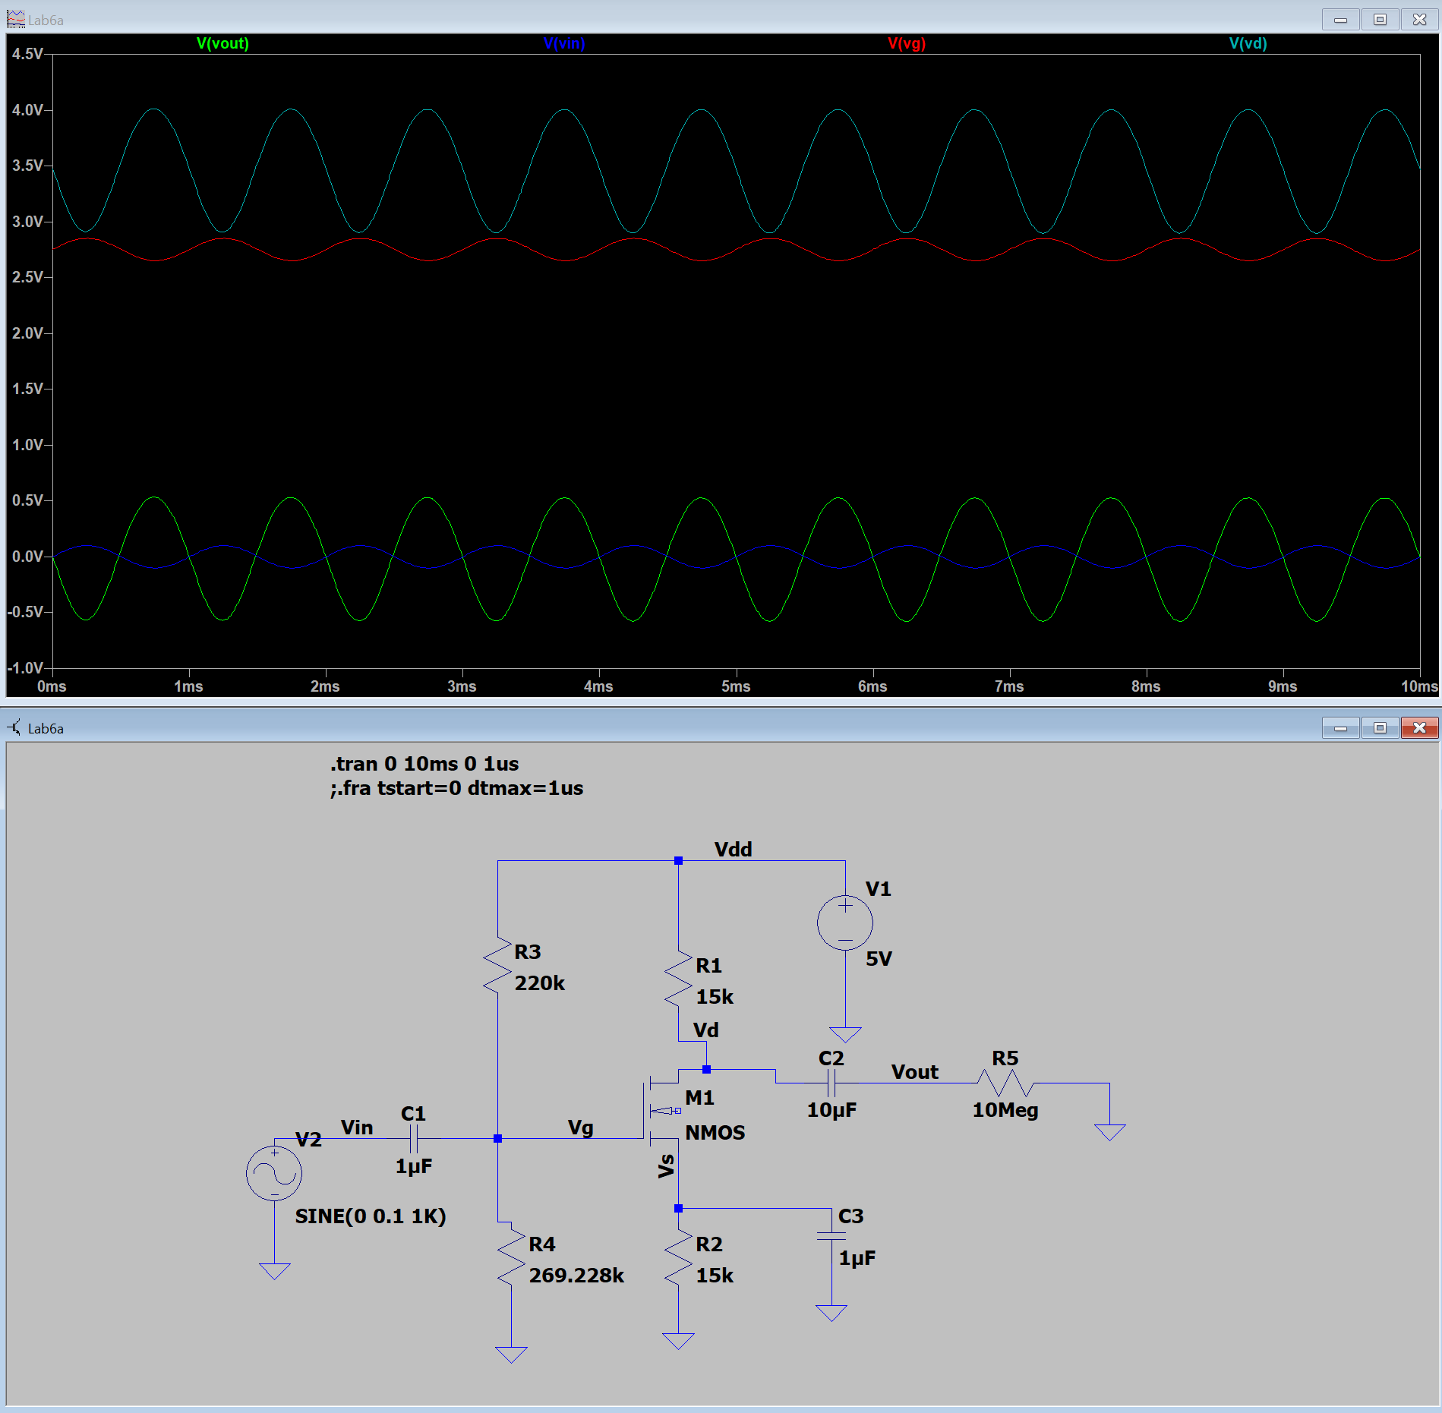Click the V(vd) trace label
Viewport: 1442px width, 1413px height.
[1248, 43]
